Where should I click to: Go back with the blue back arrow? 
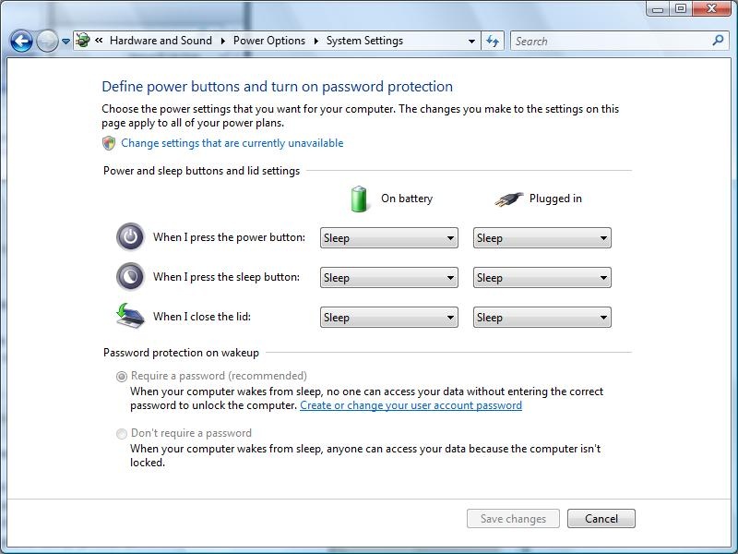(x=21, y=41)
